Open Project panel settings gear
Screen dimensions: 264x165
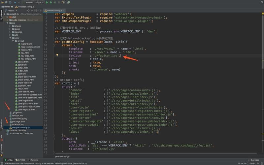(x=37, y=11)
